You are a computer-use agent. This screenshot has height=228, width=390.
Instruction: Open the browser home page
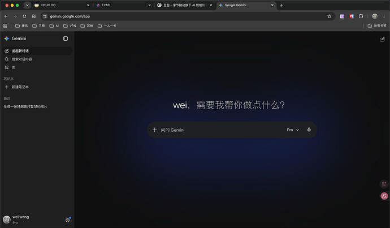pyautogui.click(x=34, y=16)
